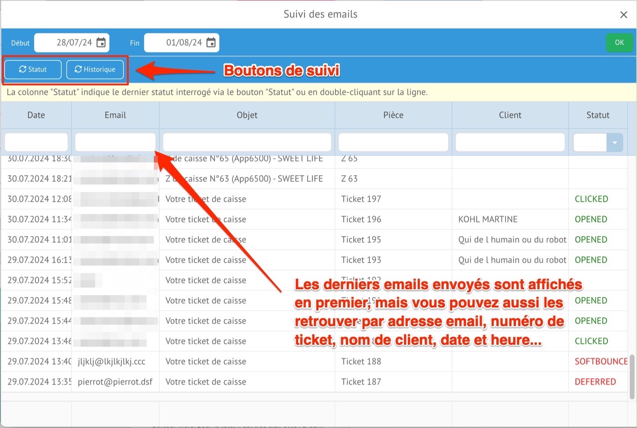The image size is (637, 428).
Task: Click the vertical scrollbar of the email list
Action: tap(632, 377)
